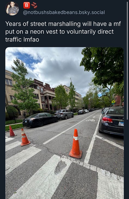This screenshot has width=129, height=199.
Task: Tap the parked silver SUV
Action: (64, 114)
